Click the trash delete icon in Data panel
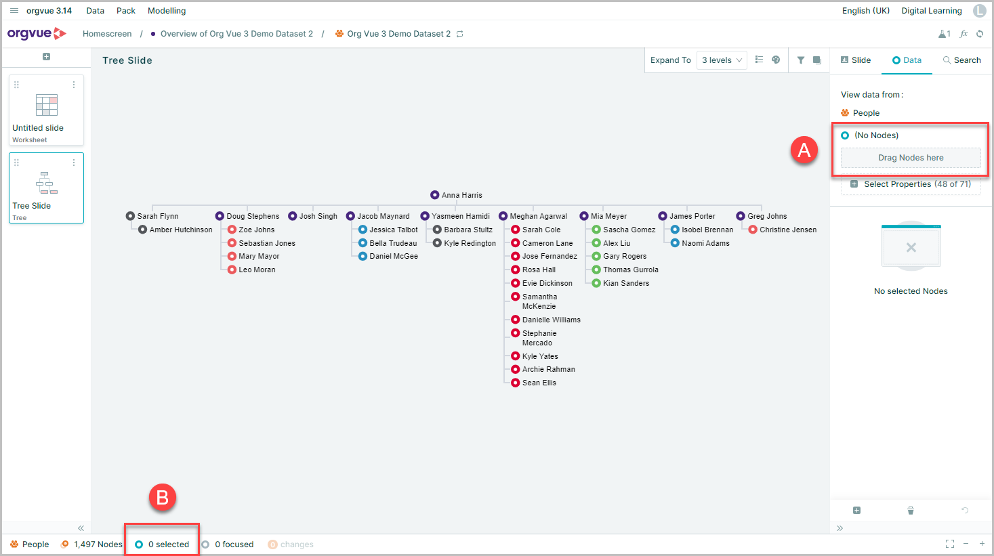 point(911,511)
